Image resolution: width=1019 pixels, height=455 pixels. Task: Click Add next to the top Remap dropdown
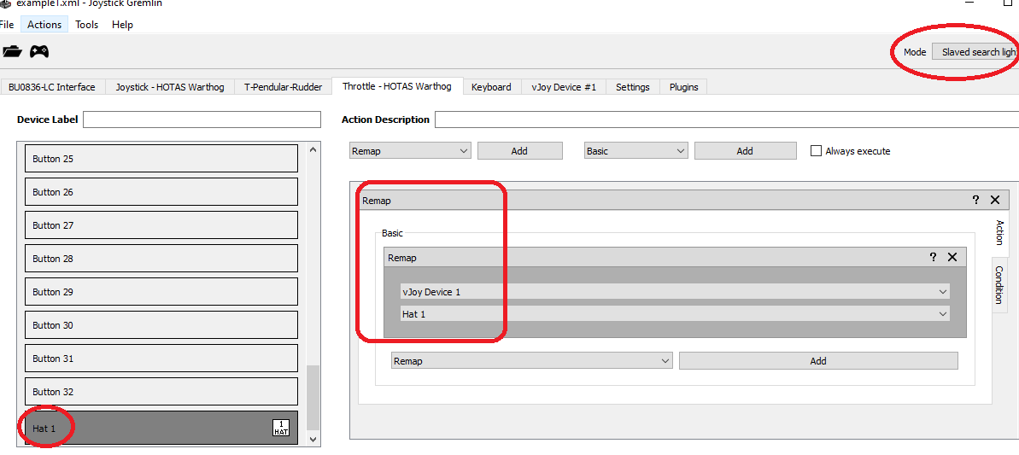520,150
